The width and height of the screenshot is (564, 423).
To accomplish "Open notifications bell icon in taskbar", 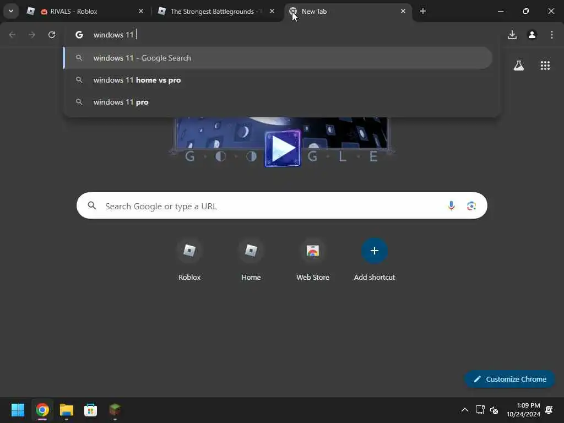I will [x=549, y=410].
